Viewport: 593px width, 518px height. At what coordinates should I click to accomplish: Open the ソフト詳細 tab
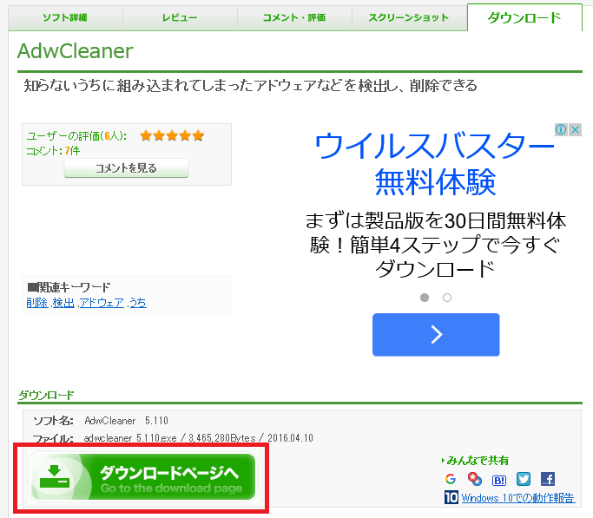tap(65, 17)
